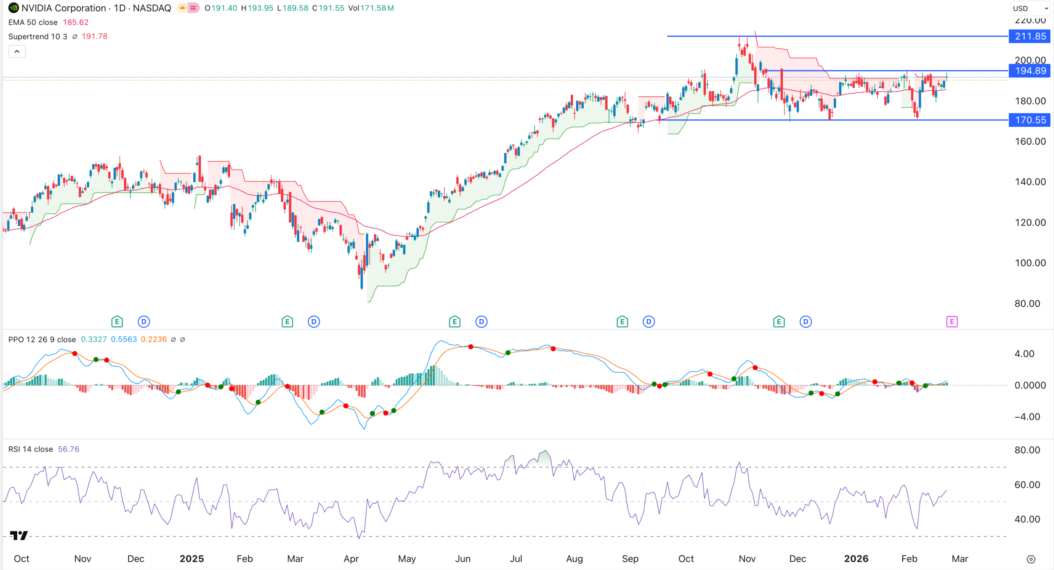Open the December 2024 dividend D marker
This screenshot has width=1054, height=570.
pos(144,321)
